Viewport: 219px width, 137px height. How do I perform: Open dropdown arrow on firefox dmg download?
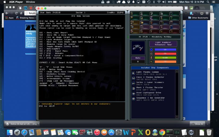38,124
